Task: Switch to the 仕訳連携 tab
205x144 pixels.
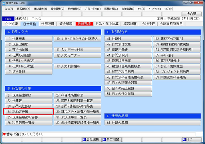Action: [48, 24]
